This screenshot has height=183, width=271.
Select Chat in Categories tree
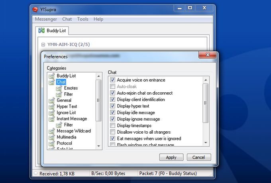pyautogui.click(x=61, y=82)
